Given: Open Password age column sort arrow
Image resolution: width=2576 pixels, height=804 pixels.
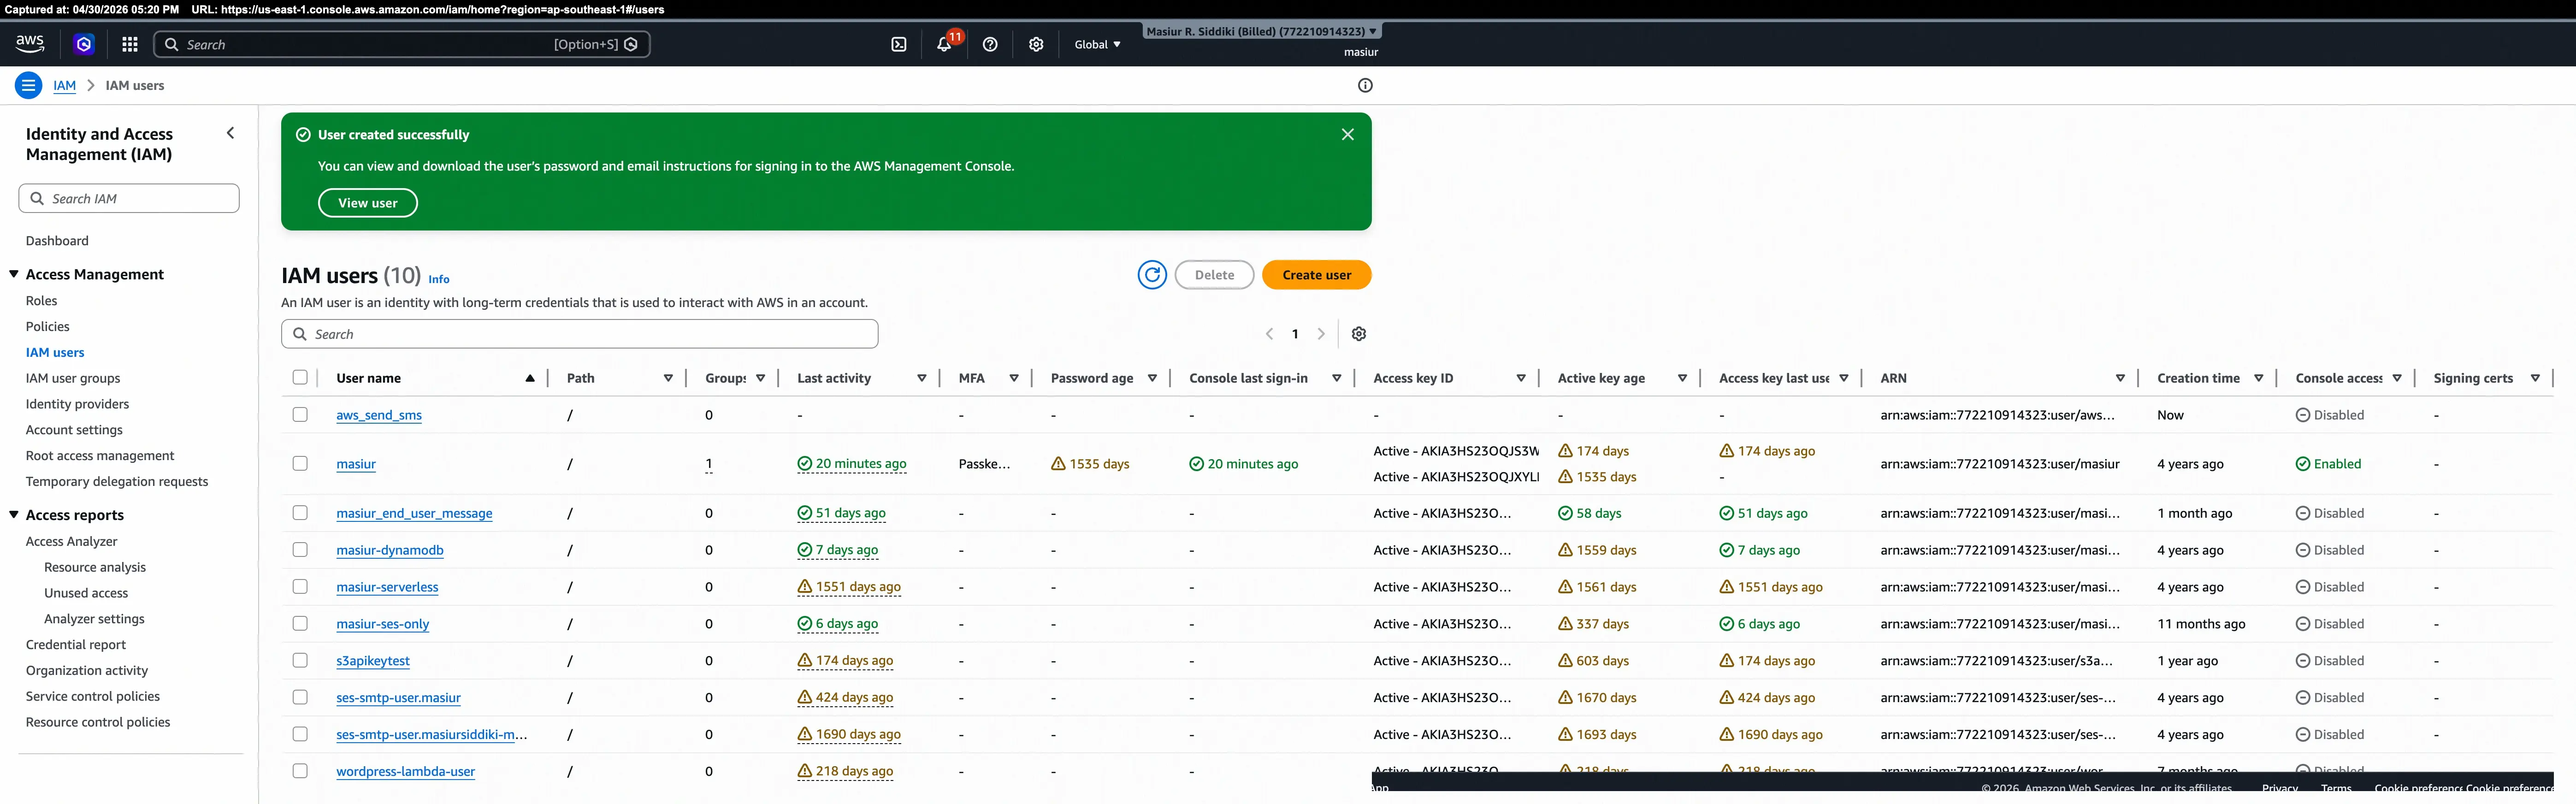Looking at the screenshot, I should (x=1152, y=378).
